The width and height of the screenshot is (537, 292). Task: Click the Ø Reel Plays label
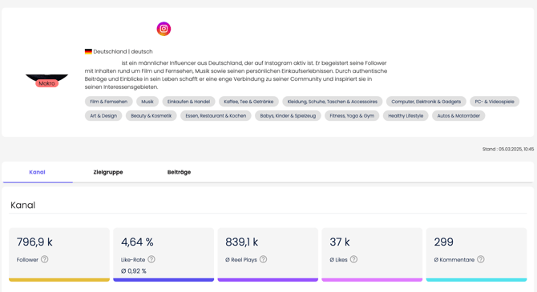click(241, 259)
